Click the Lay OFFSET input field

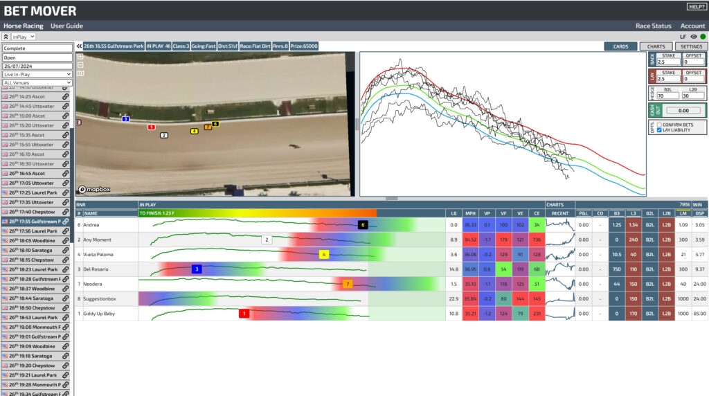694,79
